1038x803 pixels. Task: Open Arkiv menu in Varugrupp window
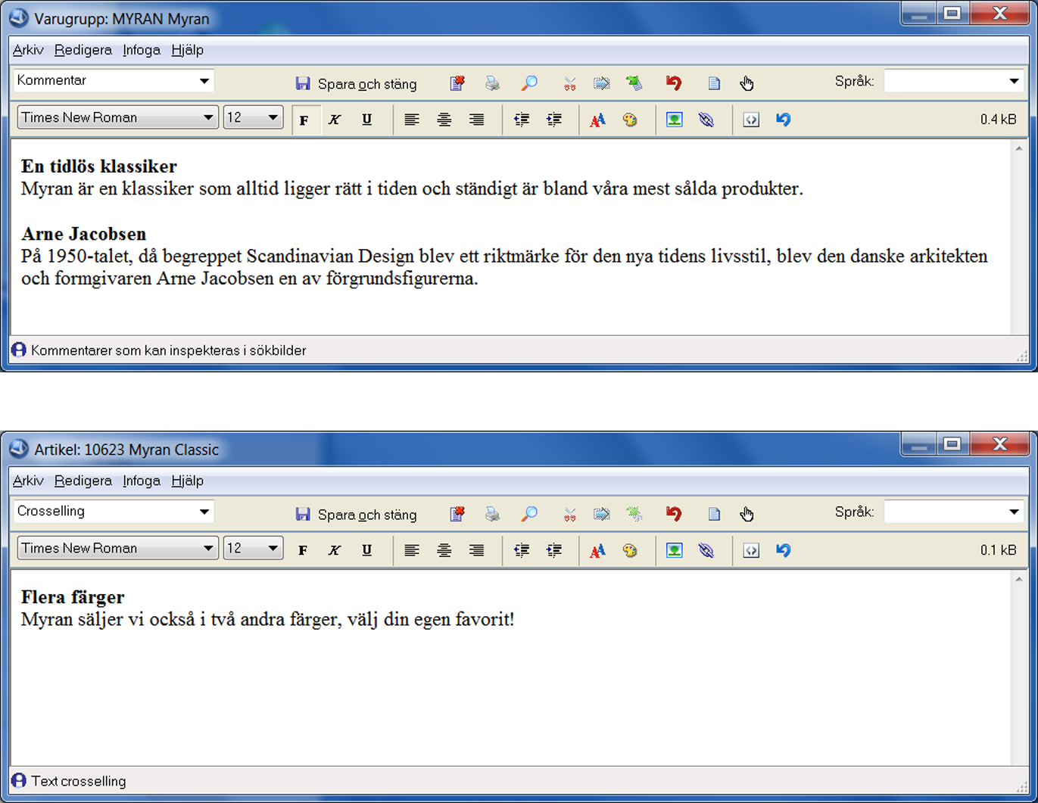[x=28, y=50]
